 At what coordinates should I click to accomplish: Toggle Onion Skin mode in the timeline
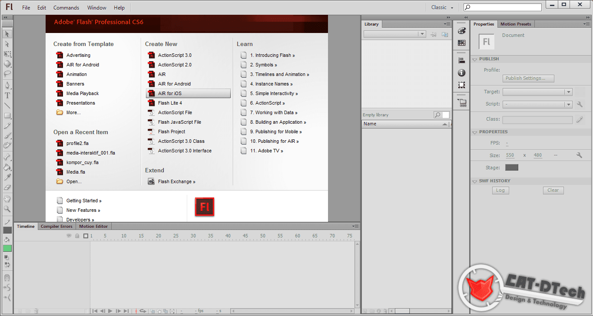[153, 311]
